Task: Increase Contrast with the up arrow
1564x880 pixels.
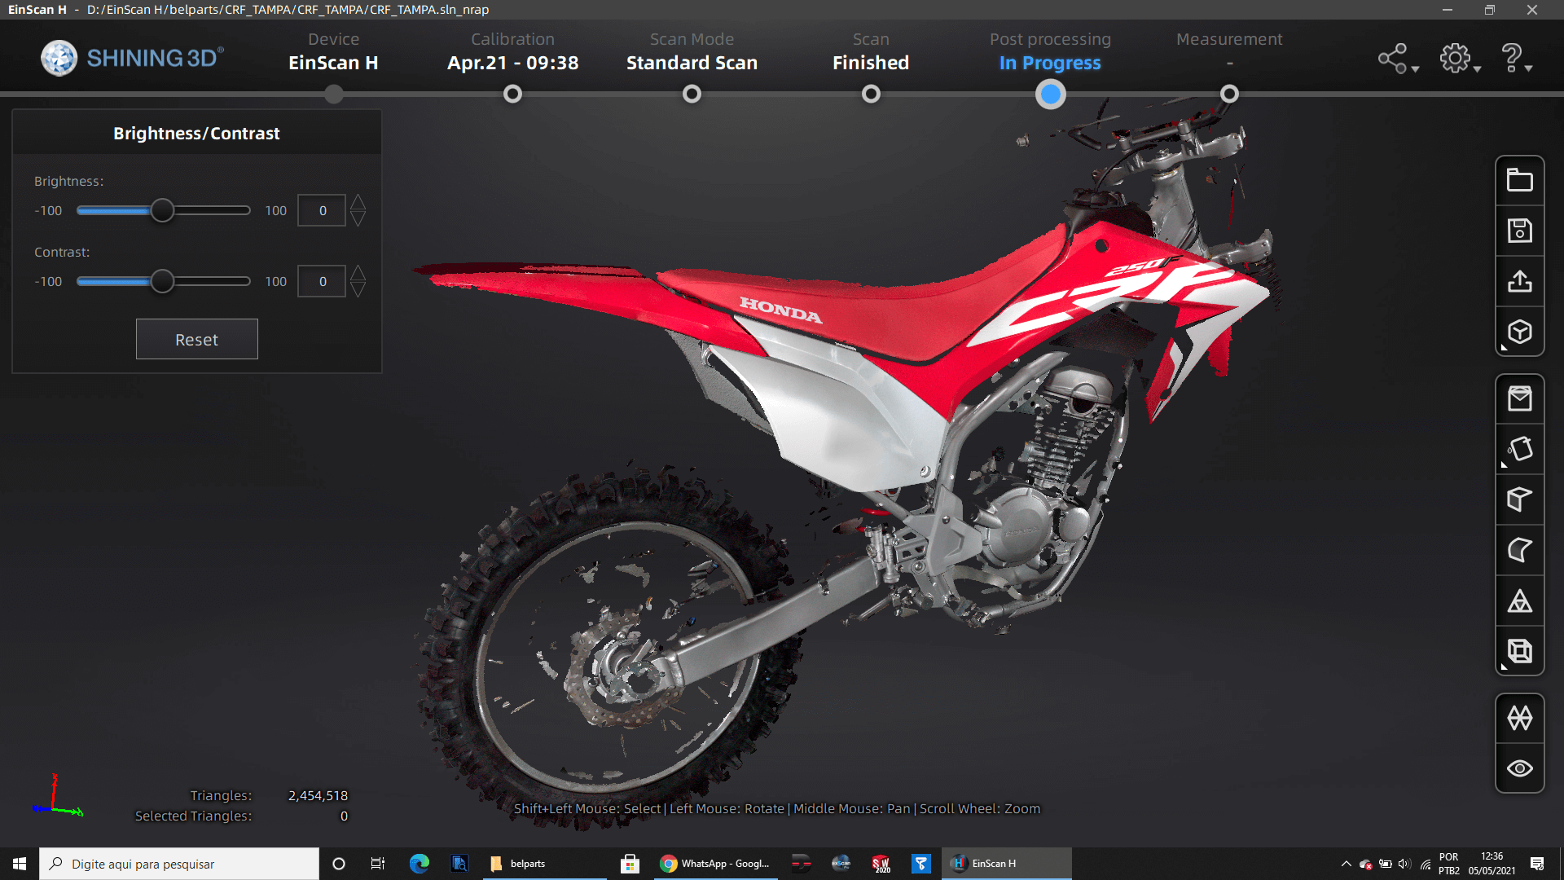Action: tap(358, 273)
